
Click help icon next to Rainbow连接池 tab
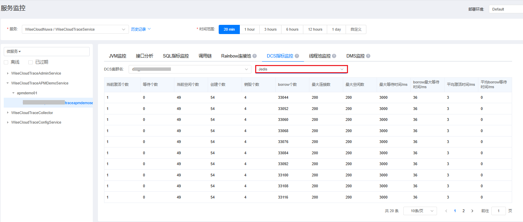[x=255, y=56]
